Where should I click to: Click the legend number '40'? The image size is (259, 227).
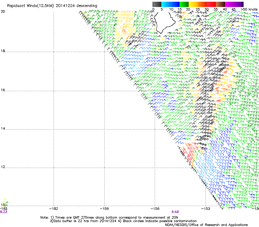click(225, 9)
